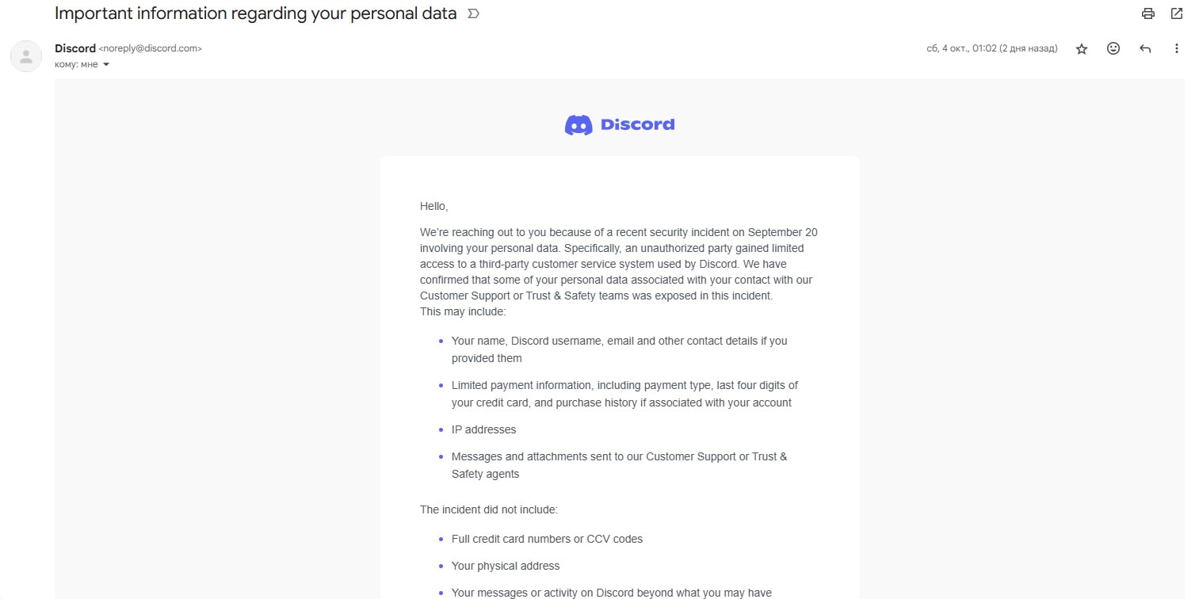Click the subject "Important information regarding your personal data"
This screenshot has width=1199, height=599.
255,13
